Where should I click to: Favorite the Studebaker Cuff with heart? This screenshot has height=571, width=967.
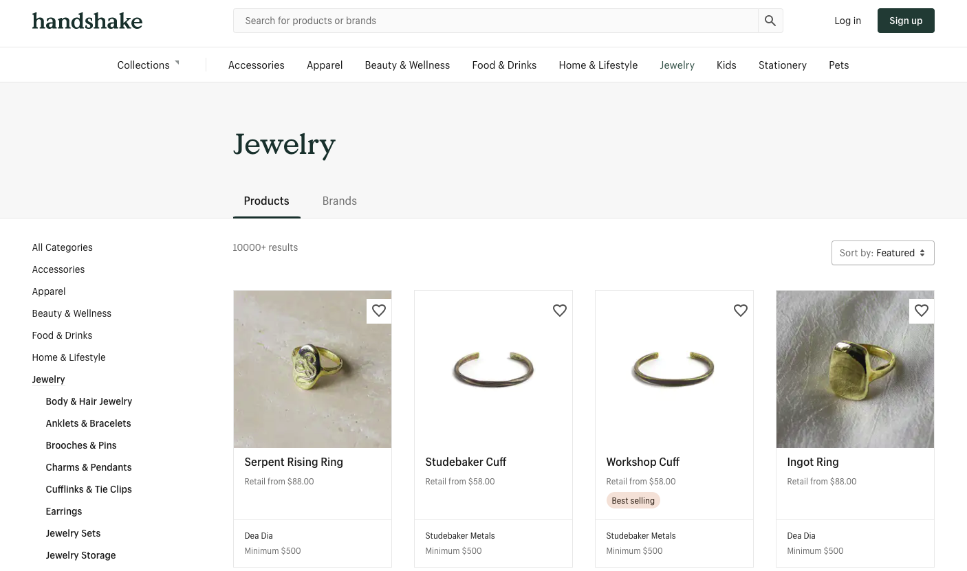tap(560, 311)
